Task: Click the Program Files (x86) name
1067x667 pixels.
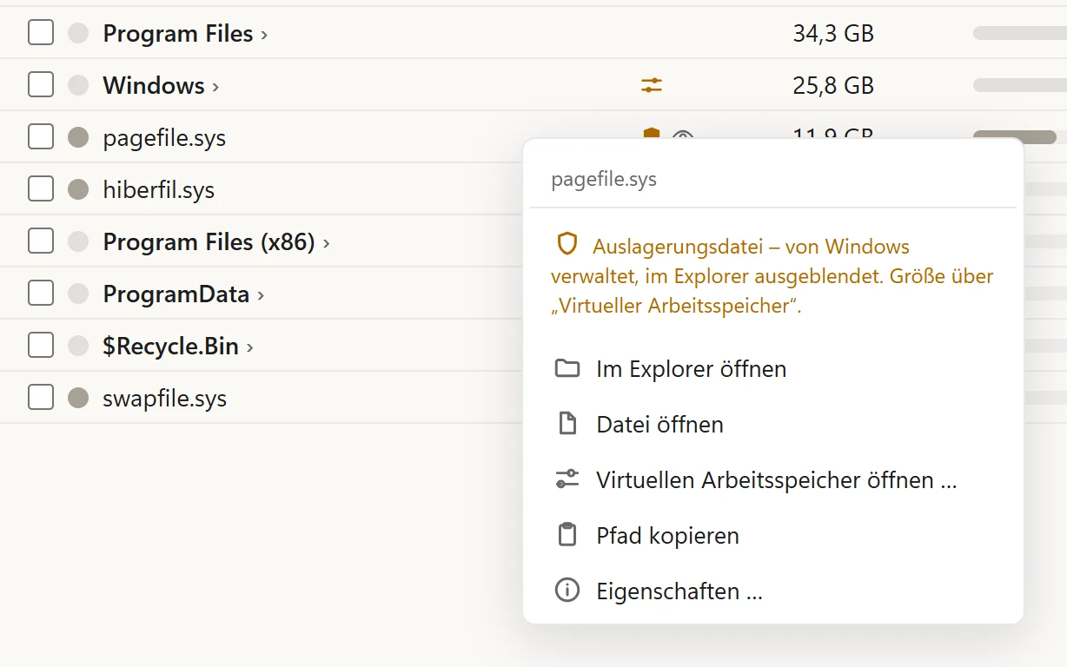Action: tap(209, 241)
